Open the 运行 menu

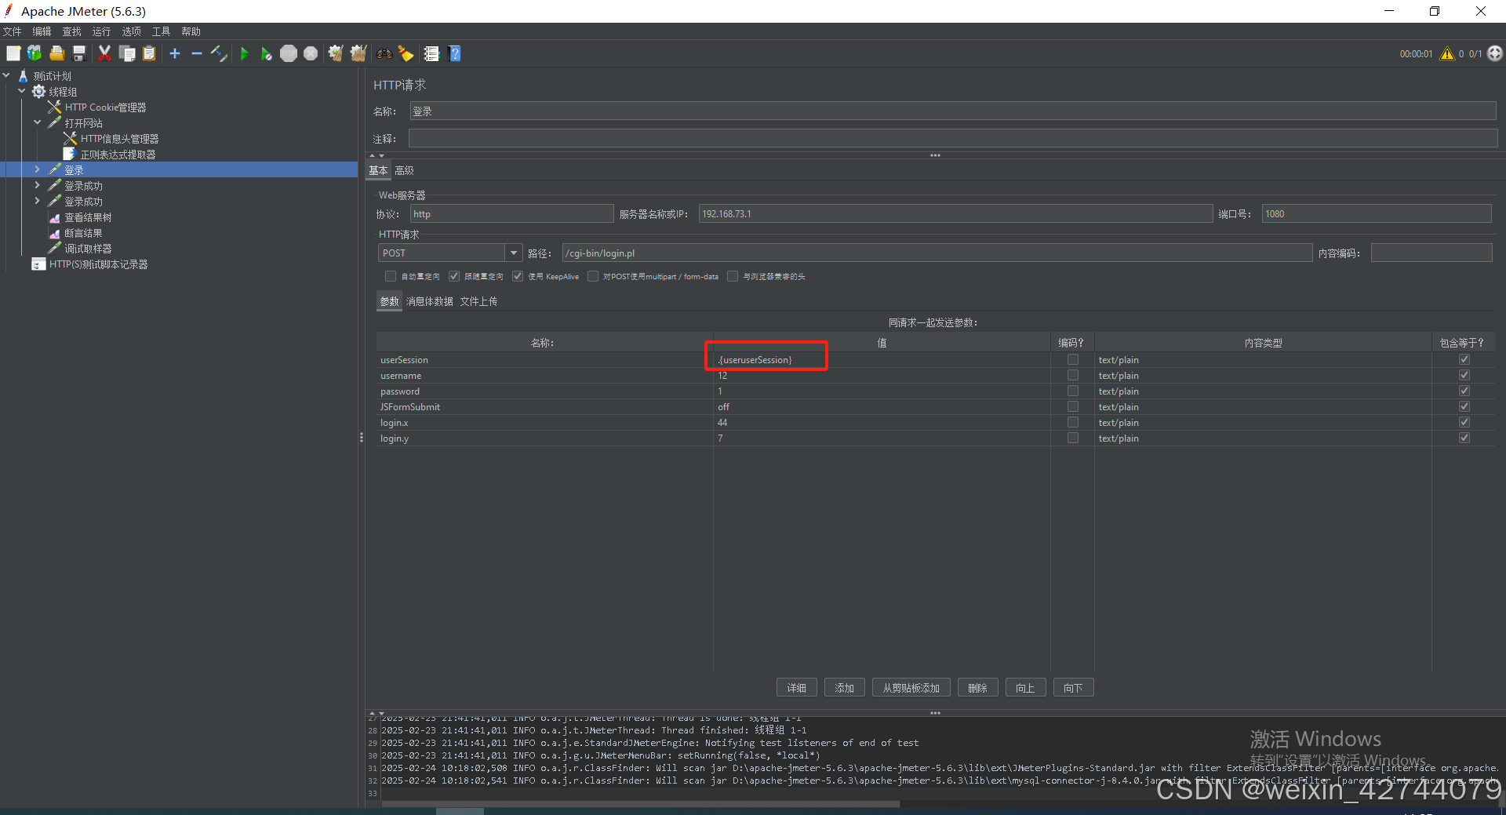[101, 31]
